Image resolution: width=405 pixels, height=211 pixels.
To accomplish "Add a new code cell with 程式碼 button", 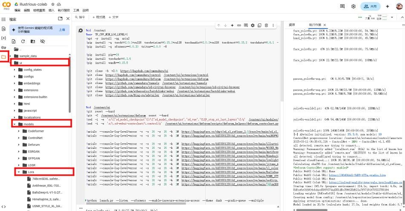I will (98, 17).
